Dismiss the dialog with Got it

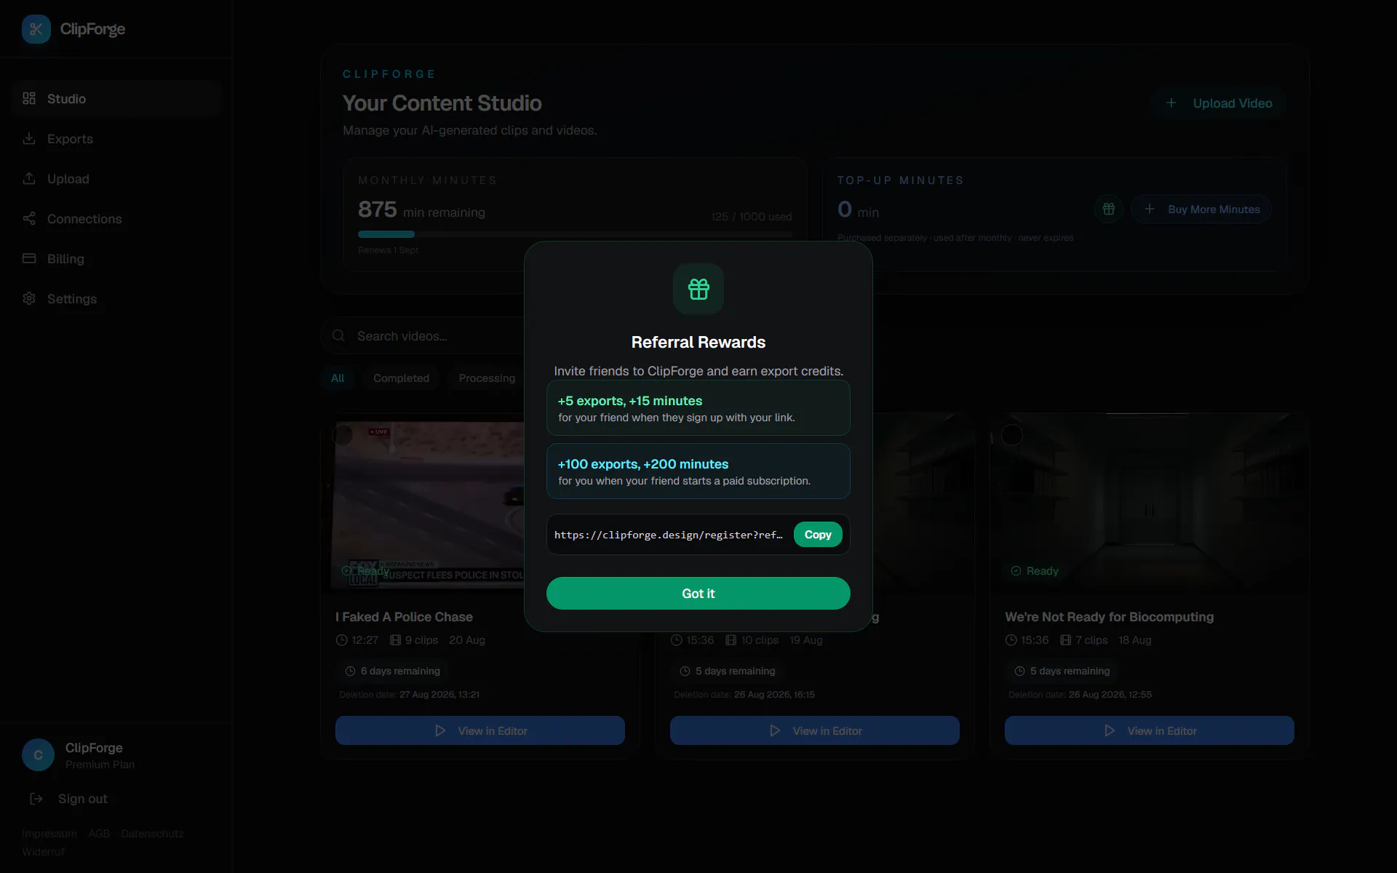(x=698, y=594)
